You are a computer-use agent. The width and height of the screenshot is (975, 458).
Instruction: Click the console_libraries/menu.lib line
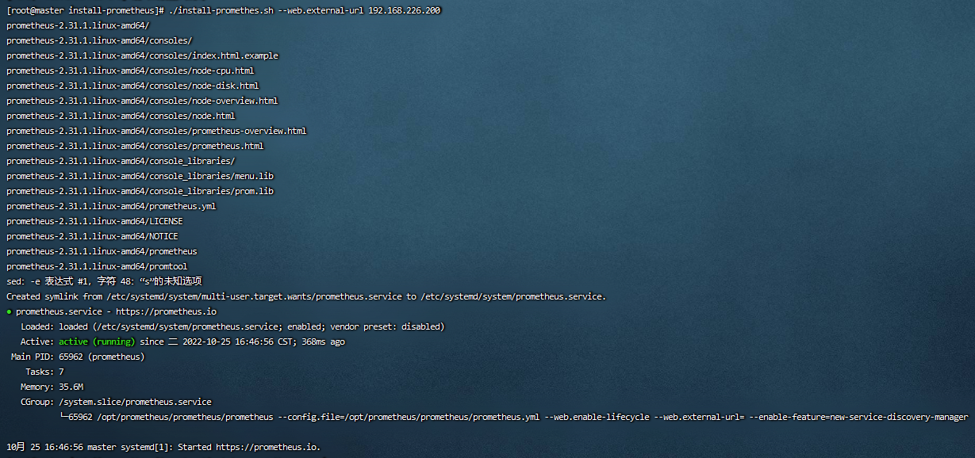[140, 176]
